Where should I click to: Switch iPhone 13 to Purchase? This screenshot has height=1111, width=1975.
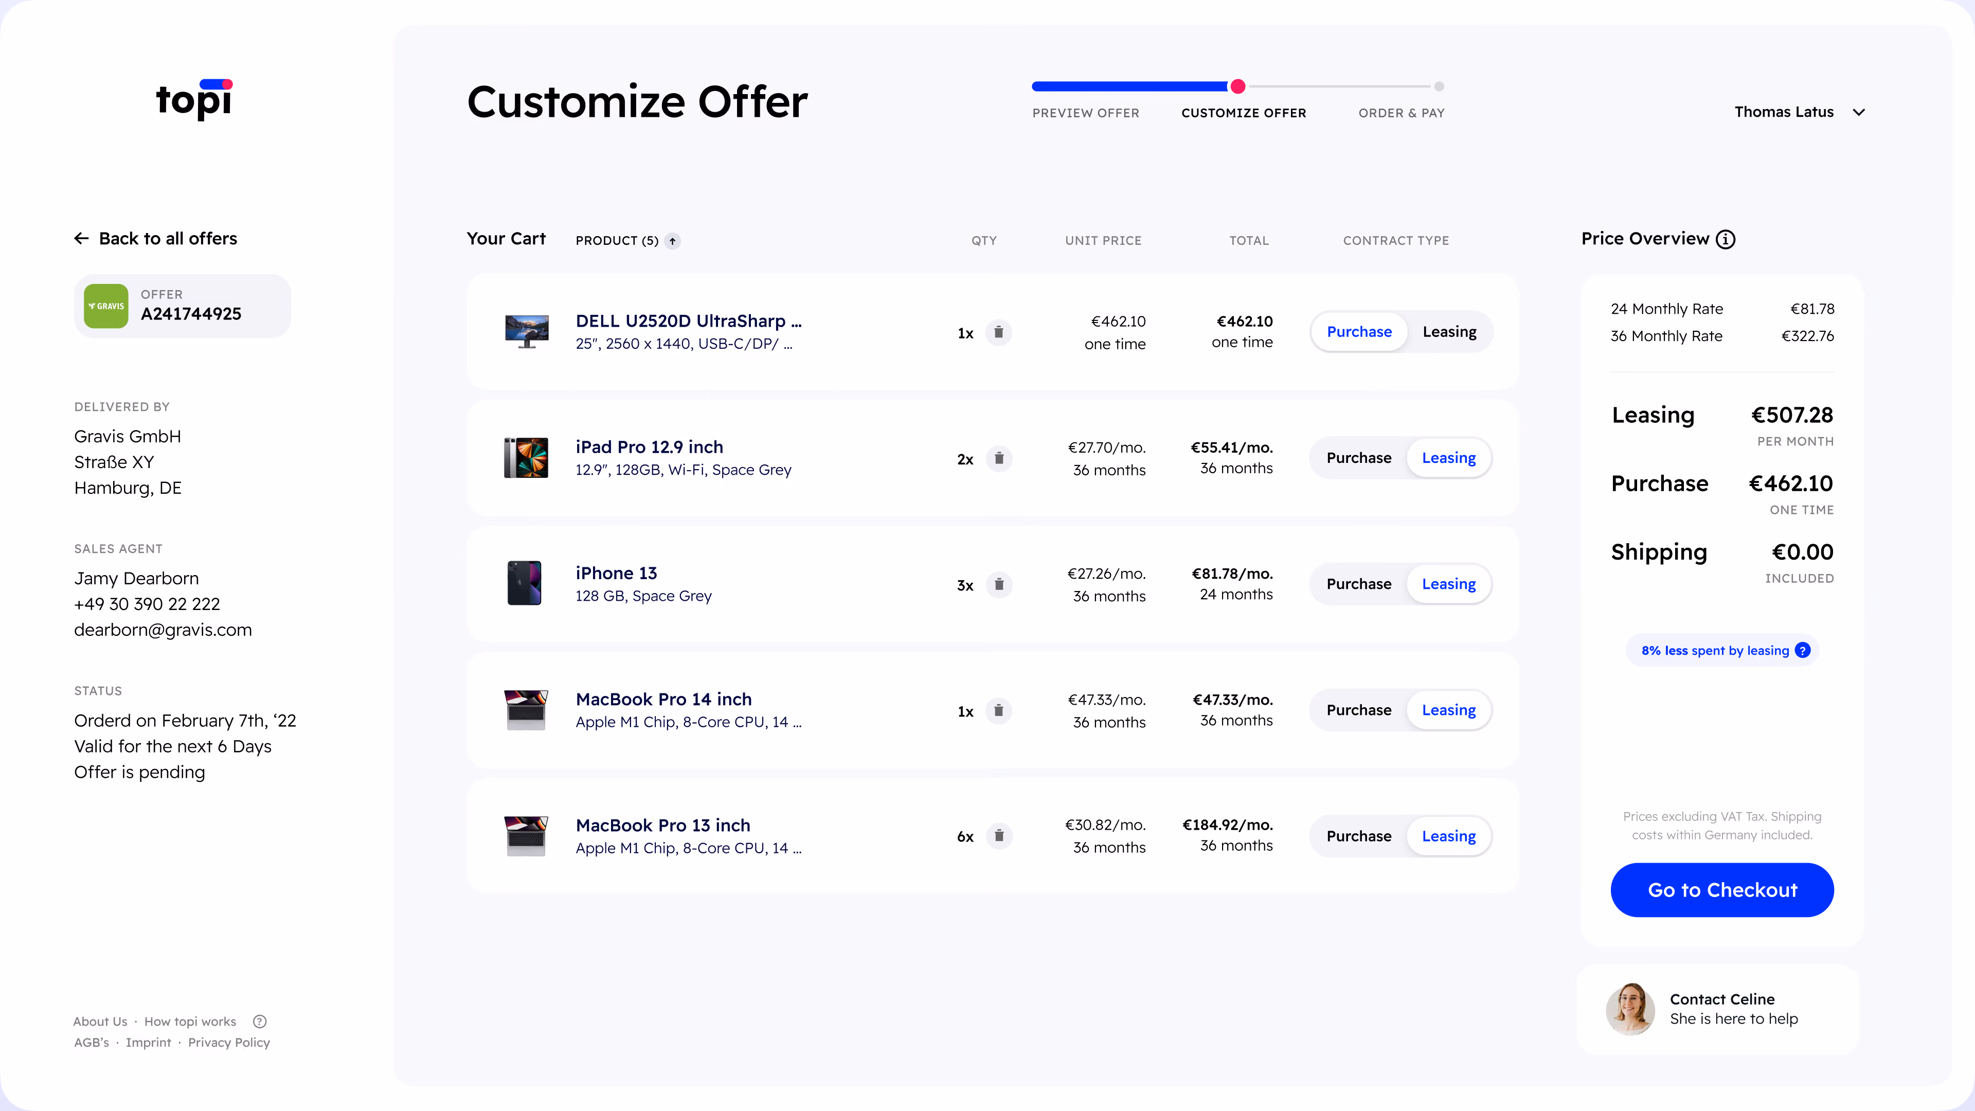[x=1358, y=584]
